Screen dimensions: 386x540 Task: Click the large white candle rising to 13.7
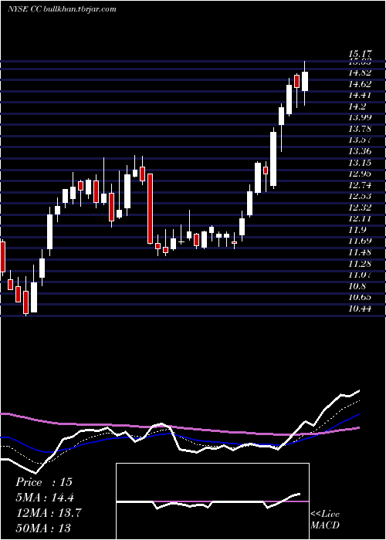pyautogui.click(x=273, y=160)
